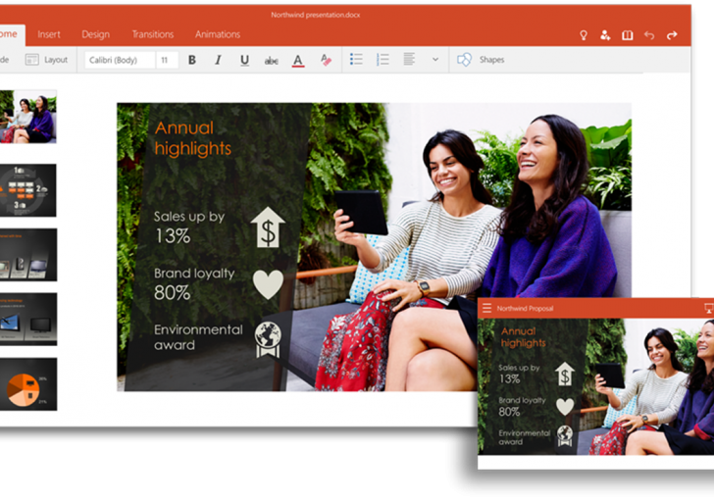Switch to the Insert tab
The width and height of the screenshot is (714, 503).
(x=49, y=34)
